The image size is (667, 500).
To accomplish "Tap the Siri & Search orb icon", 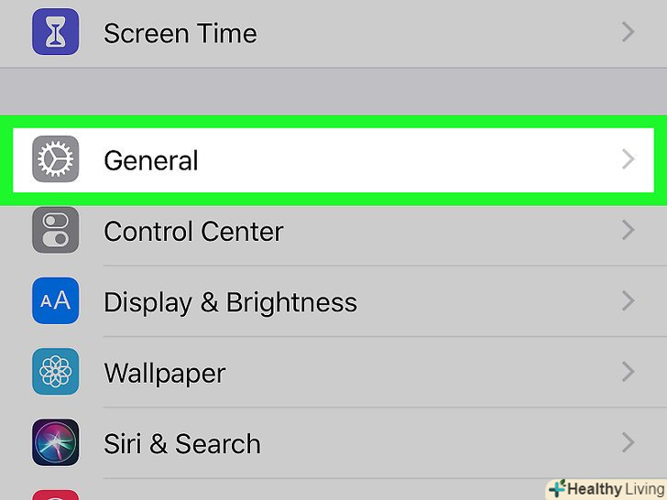I will [x=55, y=443].
